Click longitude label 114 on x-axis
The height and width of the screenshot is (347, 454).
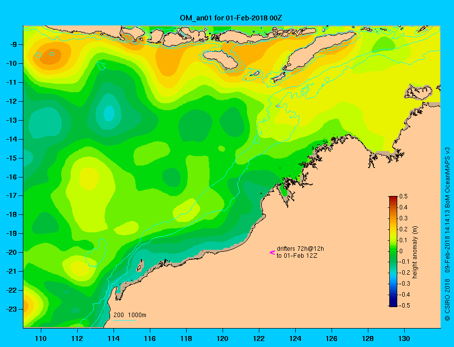coord(113,339)
